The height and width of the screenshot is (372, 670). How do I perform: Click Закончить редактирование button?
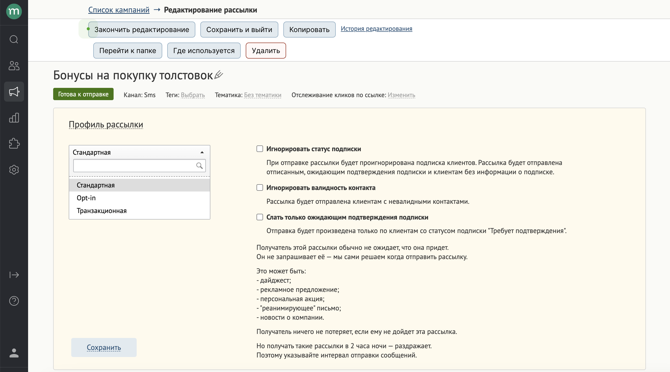tap(141, 30)
